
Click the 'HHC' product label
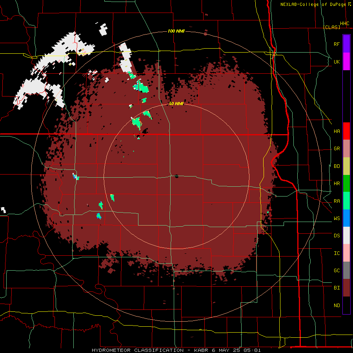click(344, 24)
